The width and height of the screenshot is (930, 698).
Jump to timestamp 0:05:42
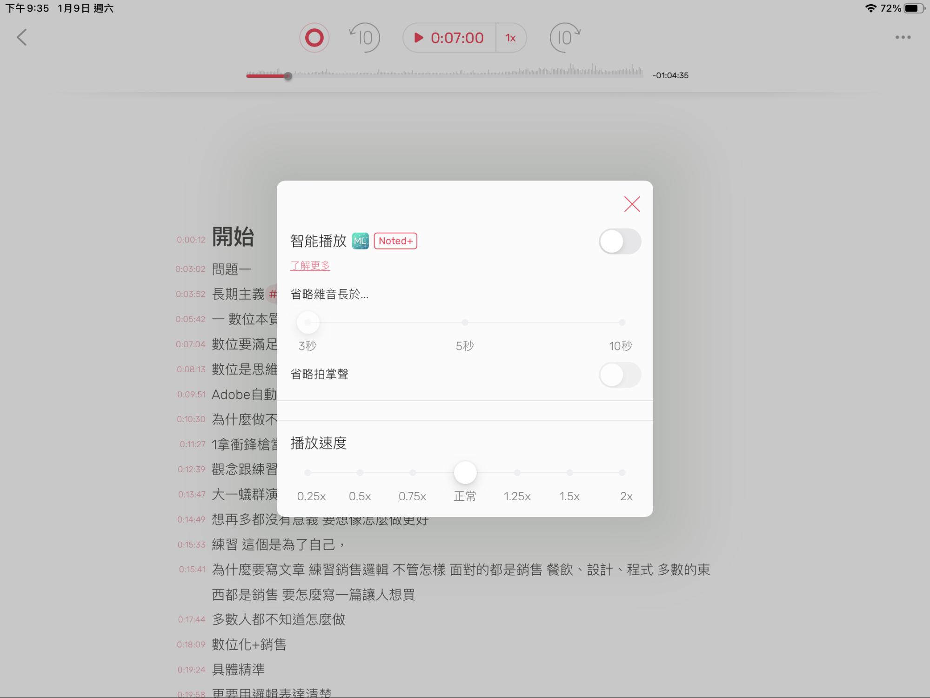pos(190,319)
